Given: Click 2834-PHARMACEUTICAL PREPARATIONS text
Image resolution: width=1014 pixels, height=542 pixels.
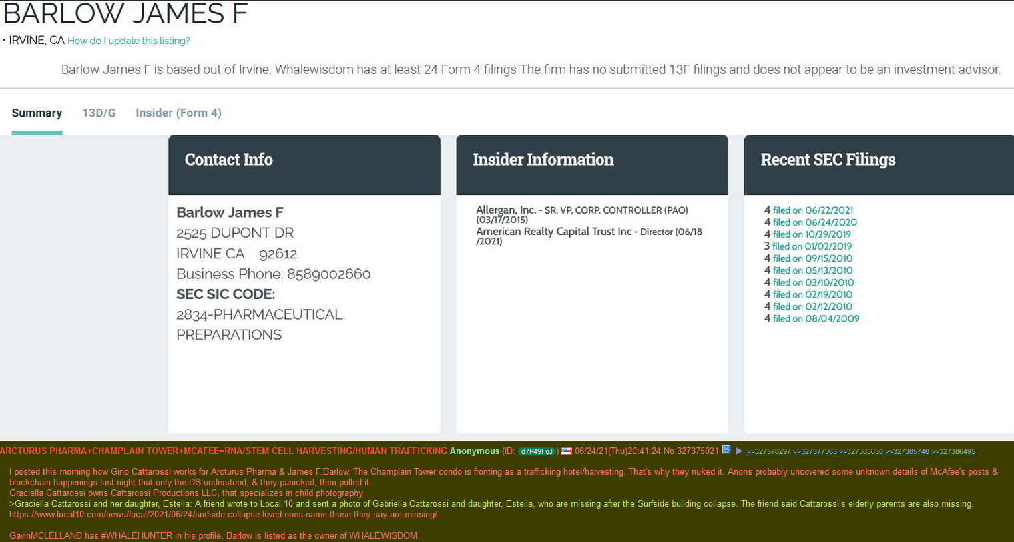Looking at the screenshot, I should (260, 324).
